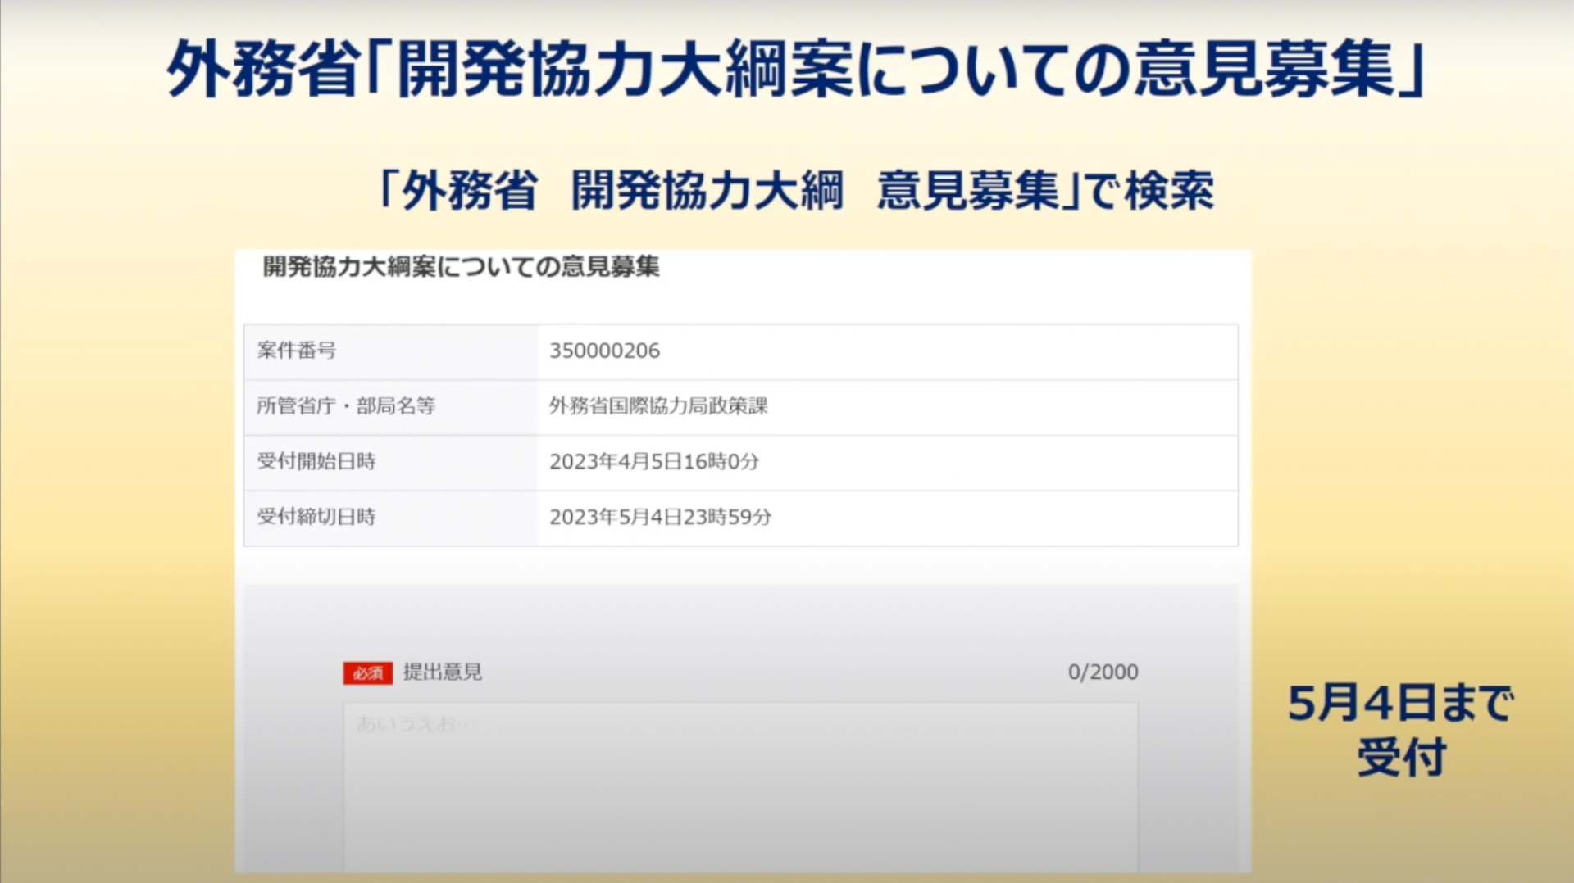Select the deadline 2023年5月4日23時59分
Image resolution: width=1574 pixels, height=883 pixels.
pyautogui.click(x=660, y=518)
